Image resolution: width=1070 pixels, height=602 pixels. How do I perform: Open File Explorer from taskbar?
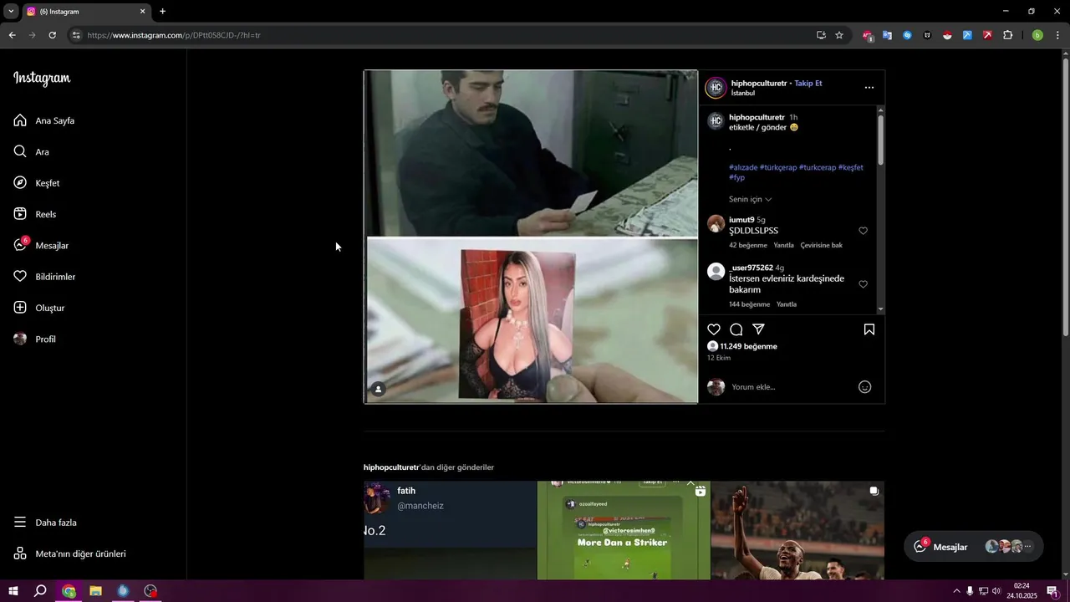click(x=95, y=591)
